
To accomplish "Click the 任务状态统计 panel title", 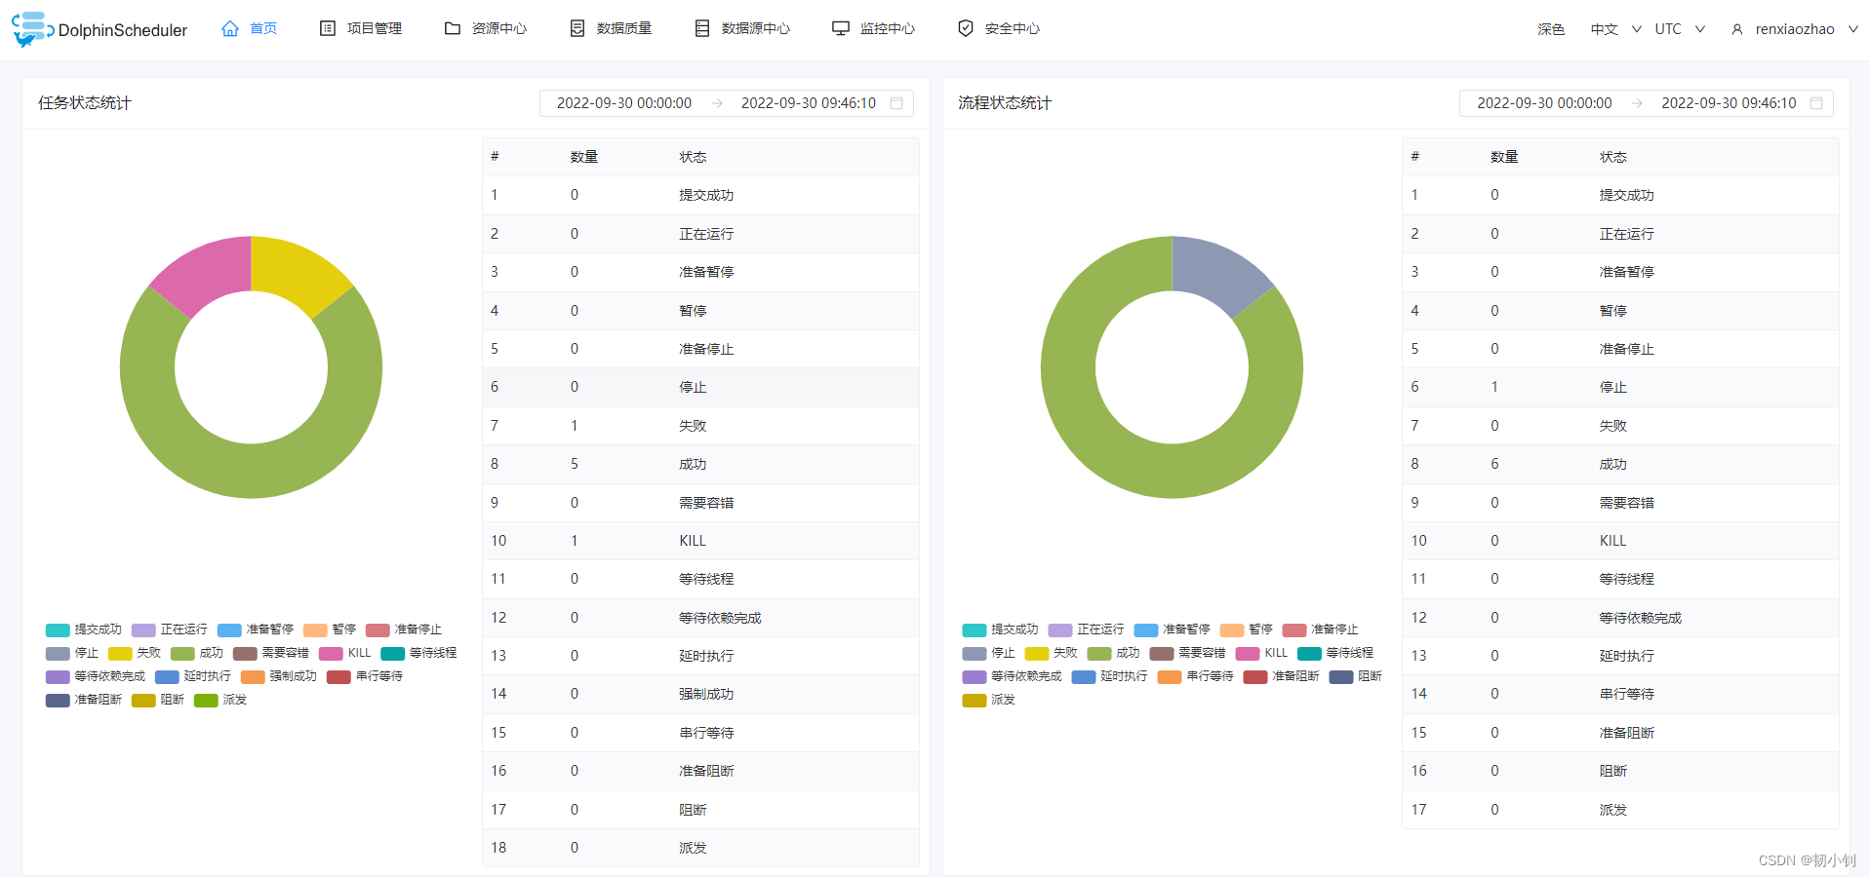I will pos(85,103).
